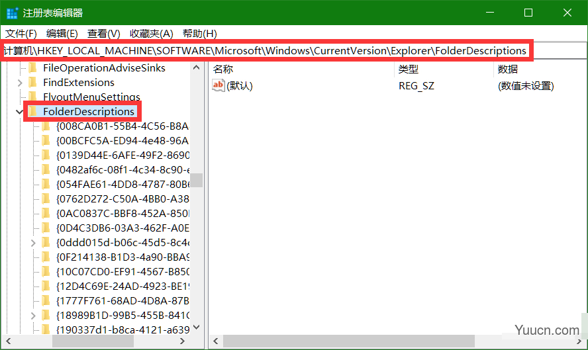
Task: Select the {0139D44E-6AFE-49F2 subkey
Action: [x=122, y=155]
